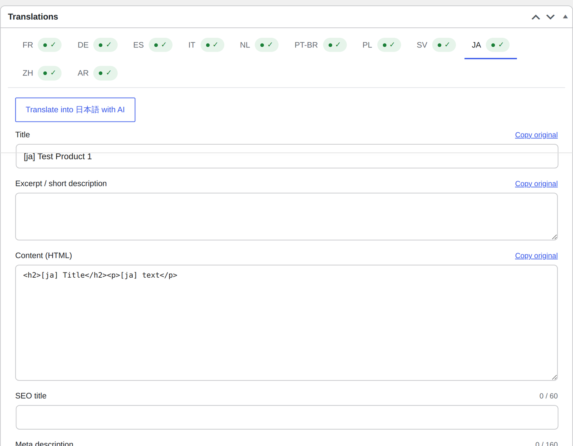Click the Content (HTML) label
This screenshot has height=446, width=573.
[x=44, y=256]
